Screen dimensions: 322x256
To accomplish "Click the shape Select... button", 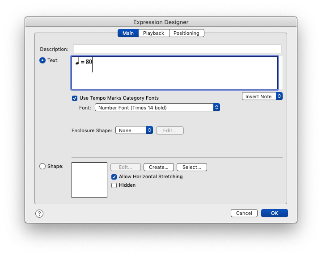I will [191, 167].
